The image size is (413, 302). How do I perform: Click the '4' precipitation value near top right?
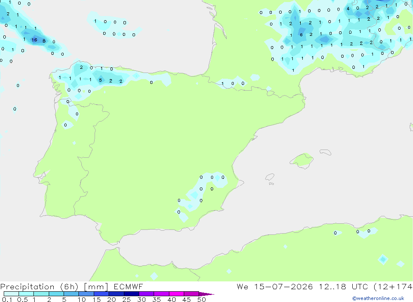[x=348, y=9]
